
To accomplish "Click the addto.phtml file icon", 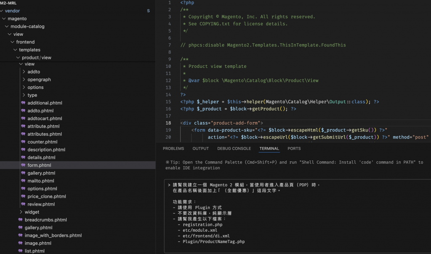I will [x=24, y=110].
